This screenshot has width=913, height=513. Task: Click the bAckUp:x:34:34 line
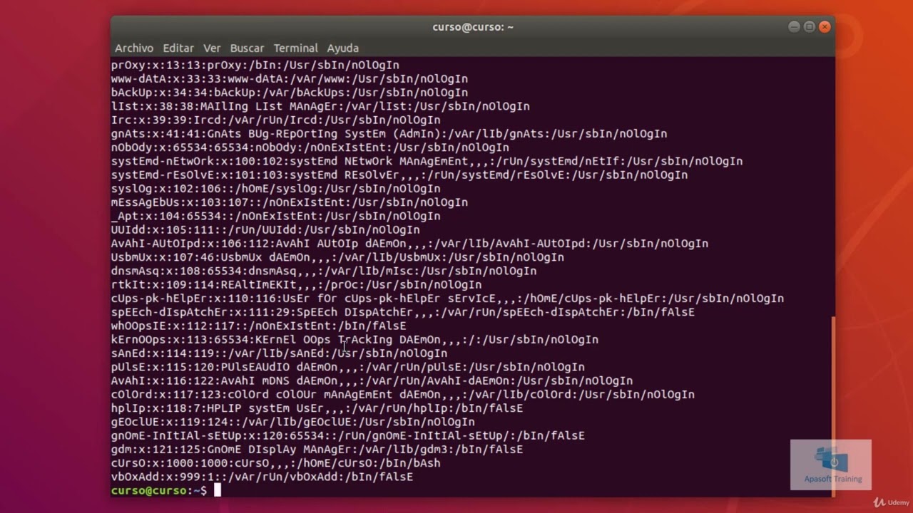(x=290, y=93)
